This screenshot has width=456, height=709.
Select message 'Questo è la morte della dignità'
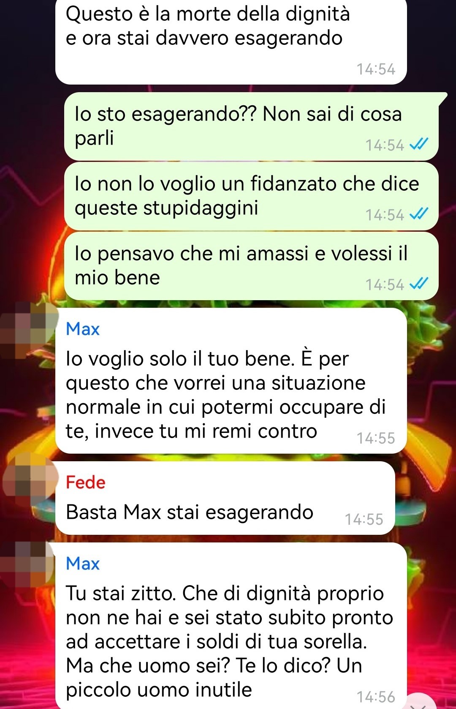pos(231,41)
